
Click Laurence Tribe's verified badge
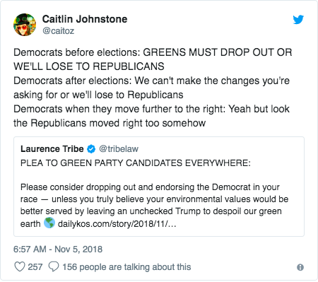[x=91, y=149]
